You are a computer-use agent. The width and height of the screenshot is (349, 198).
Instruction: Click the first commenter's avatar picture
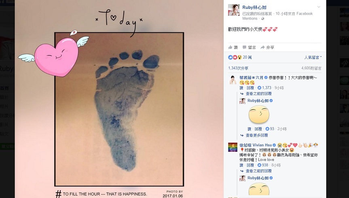point(233,80)
